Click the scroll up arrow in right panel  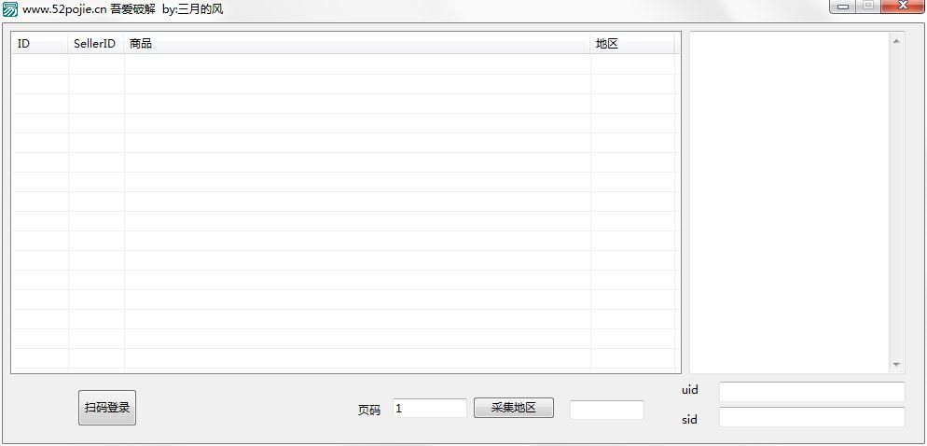click(895, 41)
